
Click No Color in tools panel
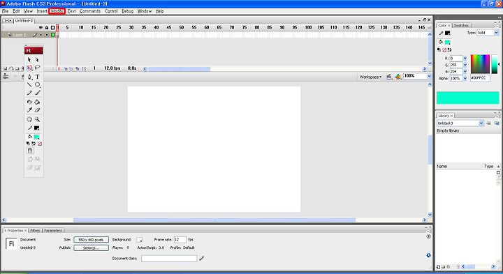click(40, 144)
